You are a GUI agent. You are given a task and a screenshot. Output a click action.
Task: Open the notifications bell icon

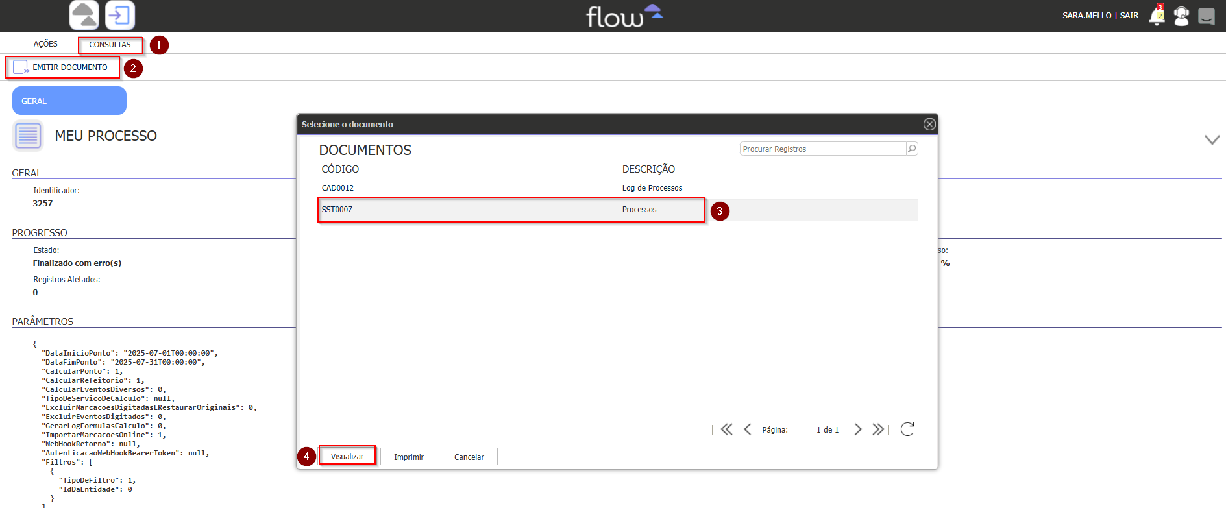(1156, 16)
